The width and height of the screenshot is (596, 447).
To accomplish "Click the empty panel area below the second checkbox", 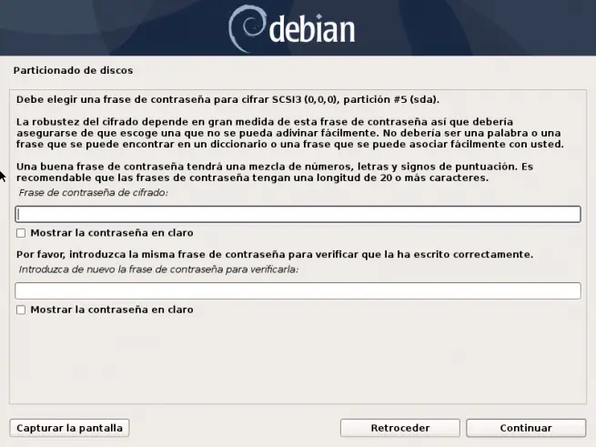I will (x=298, y=360).
